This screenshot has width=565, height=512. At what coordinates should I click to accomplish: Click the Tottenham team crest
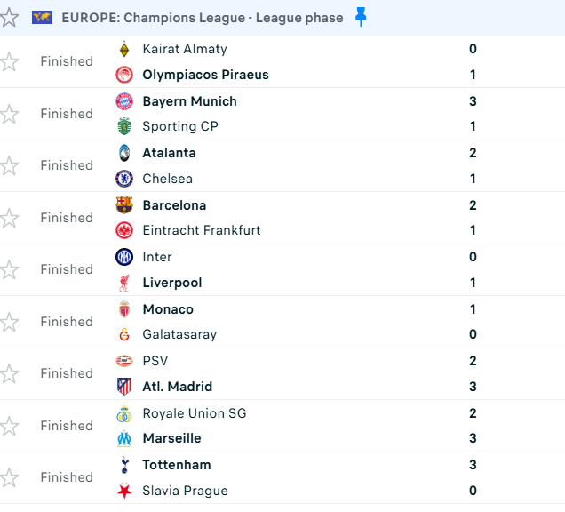[124, 465]
